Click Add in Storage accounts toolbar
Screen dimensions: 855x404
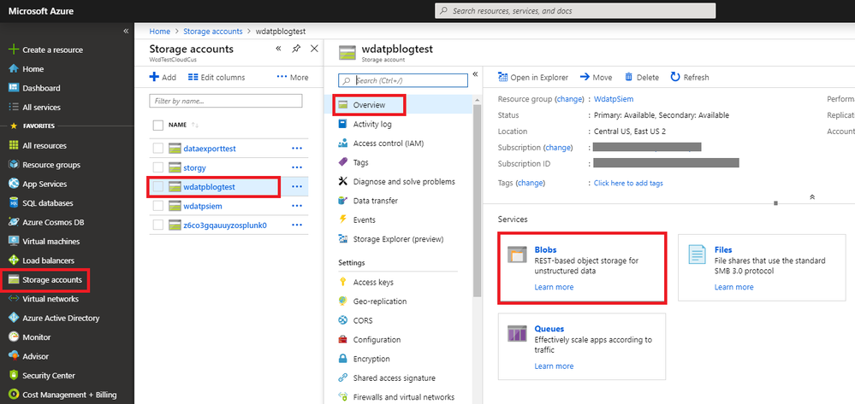coord(163,78)
